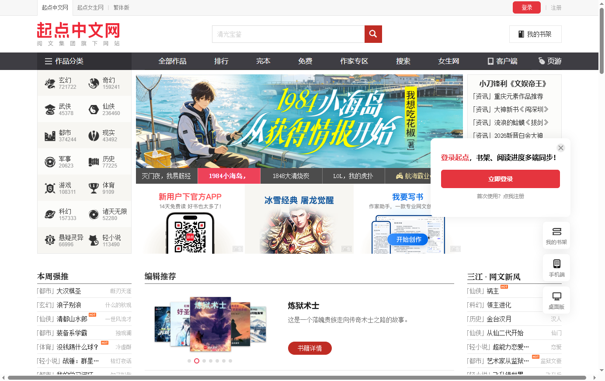605x381 pixels.
Task: Click the 起点中文网 logo
Action: (78, 34)
